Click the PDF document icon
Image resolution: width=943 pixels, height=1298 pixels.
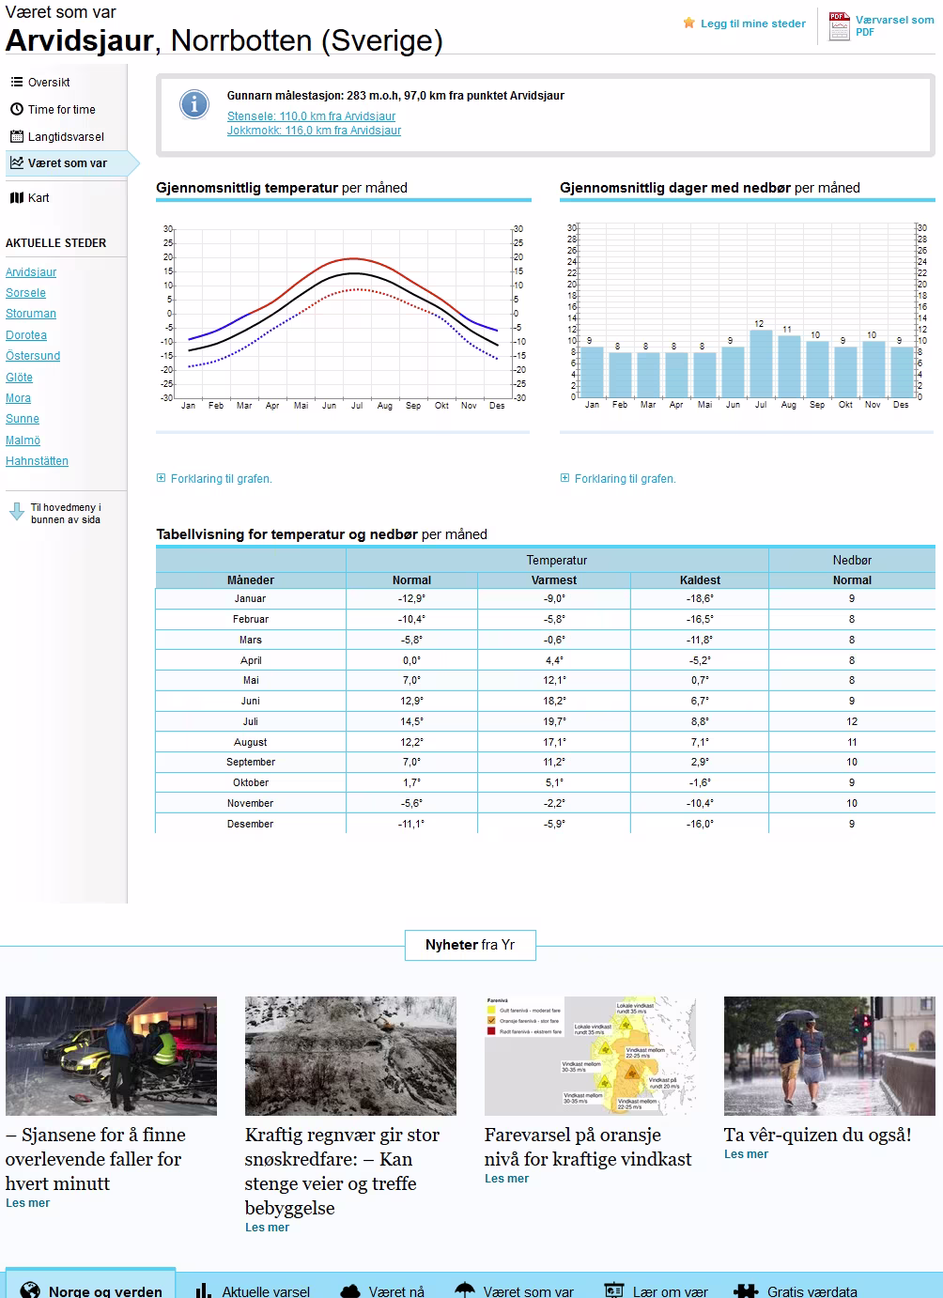[x=839, y=26]
